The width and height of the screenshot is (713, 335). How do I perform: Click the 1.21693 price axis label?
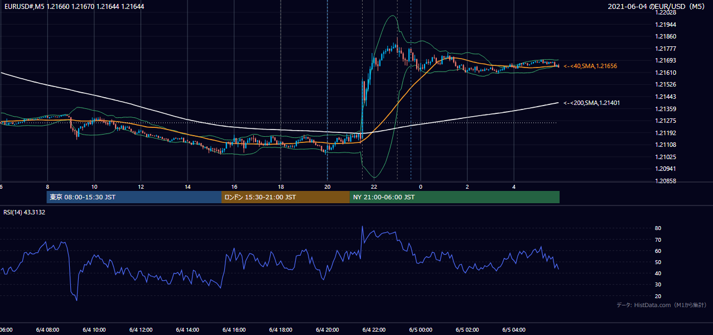pyautogui.click(x=666, y=60)
